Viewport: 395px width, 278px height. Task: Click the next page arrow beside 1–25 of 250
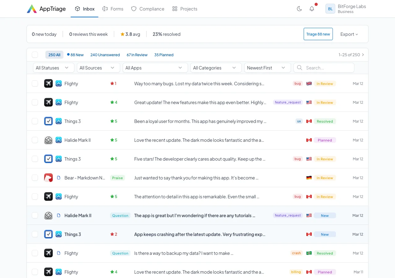(x=363, y=55)
